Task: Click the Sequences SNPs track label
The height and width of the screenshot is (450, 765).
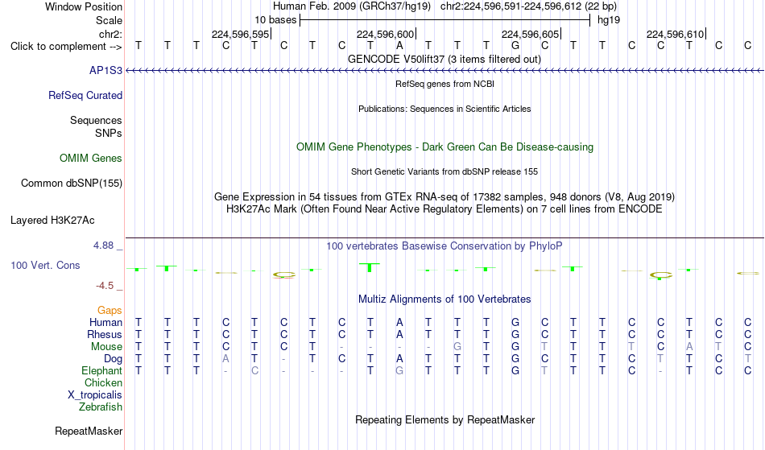Action: pyautogui.click(x=96, y=126)
